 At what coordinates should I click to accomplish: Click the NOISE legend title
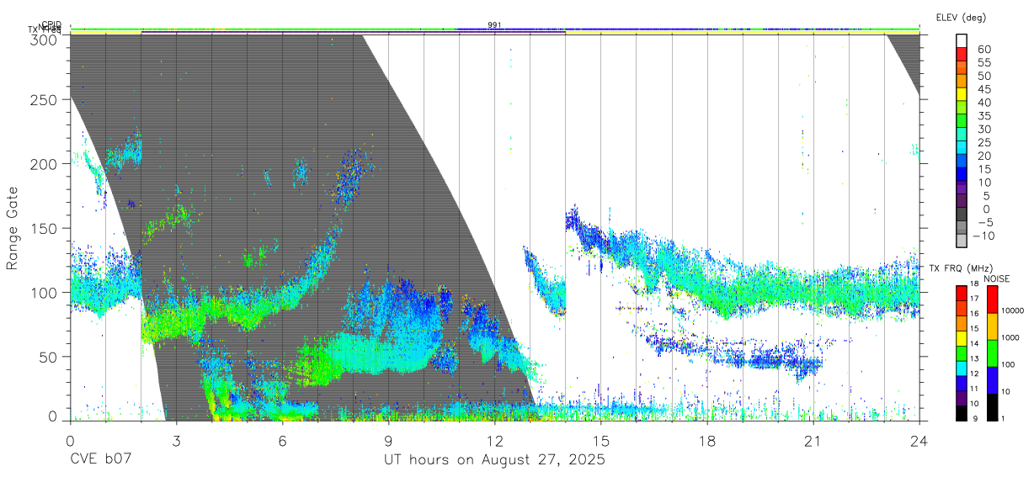(x=999, y=278)
